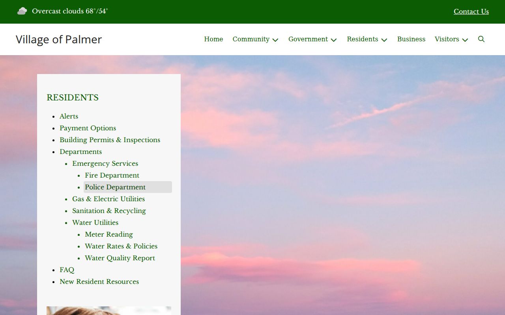Screen dimensions: 505x315
Task: Go to Building Permits & Inspections
Action: pyautogui.click(x=110, y=140)
